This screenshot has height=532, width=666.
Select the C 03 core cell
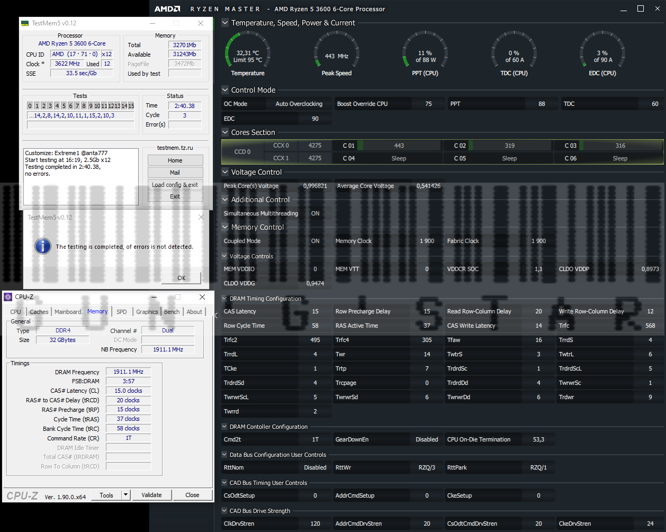[609, 146]
